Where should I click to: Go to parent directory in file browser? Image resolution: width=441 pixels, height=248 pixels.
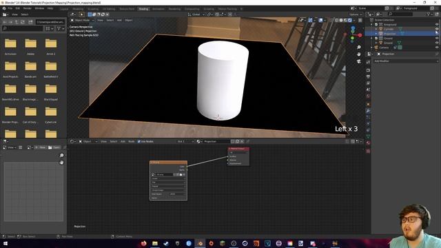click(x=17, y=22)
